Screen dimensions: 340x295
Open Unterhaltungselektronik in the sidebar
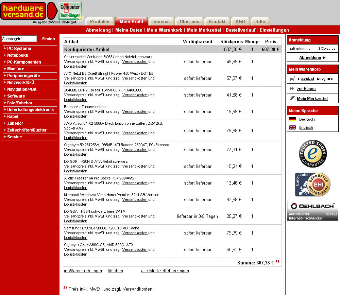(x=31, y=110)
